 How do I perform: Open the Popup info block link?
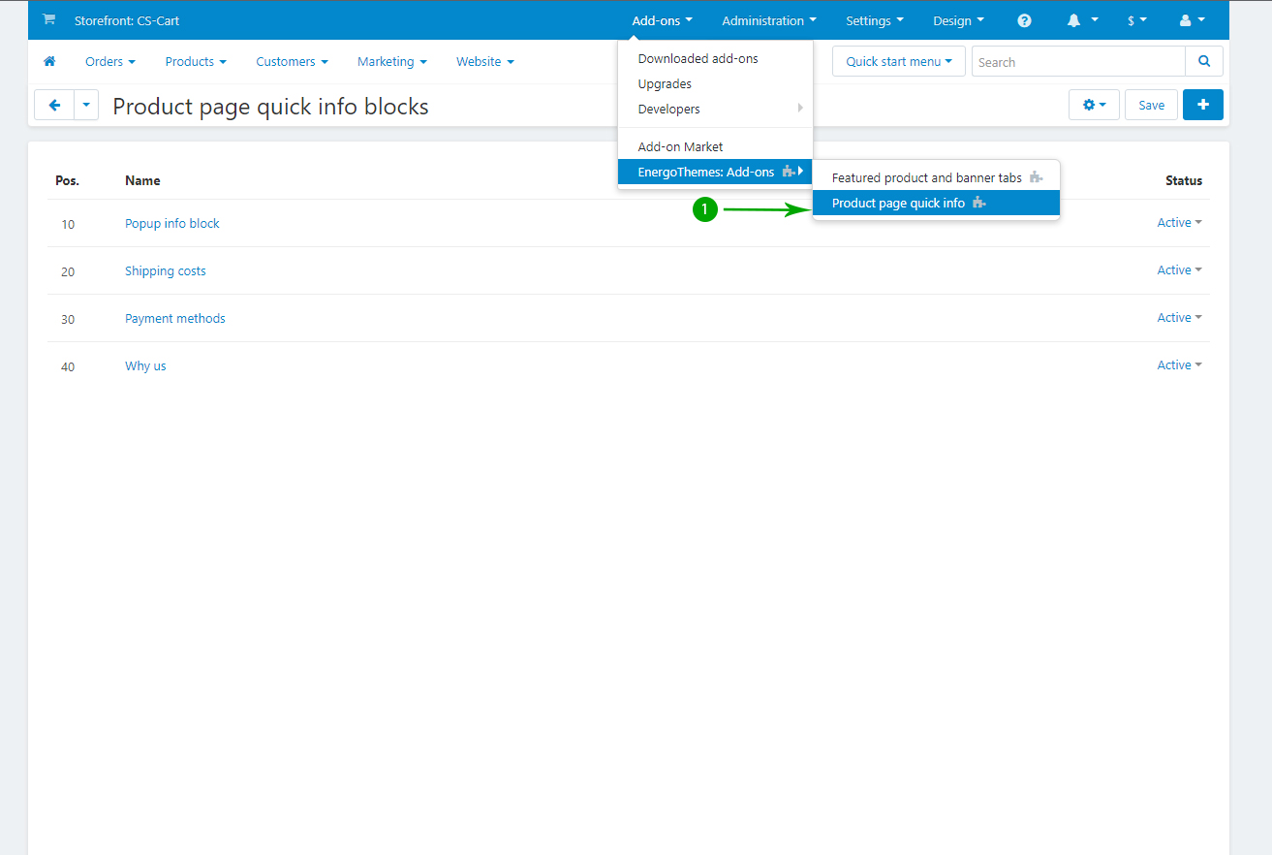(172, 223)
